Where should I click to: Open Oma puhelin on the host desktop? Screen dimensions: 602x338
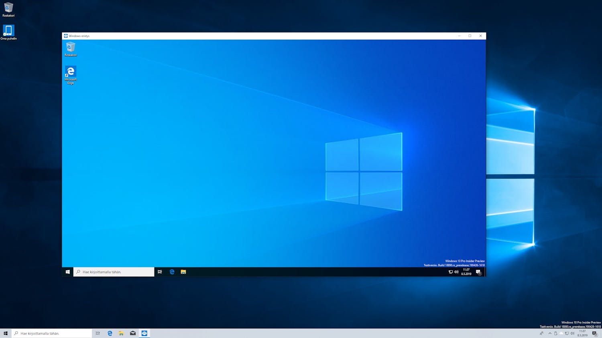8,30
